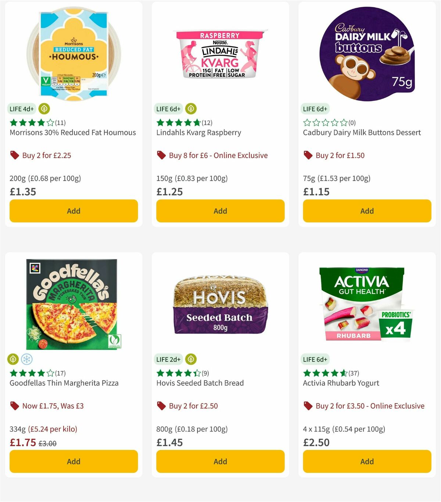Click the Buy 2 for £3.50 Online Exclusive offer

[x=369, y=406]
